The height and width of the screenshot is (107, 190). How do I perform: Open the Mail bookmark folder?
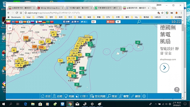click(x=27, y=17)
